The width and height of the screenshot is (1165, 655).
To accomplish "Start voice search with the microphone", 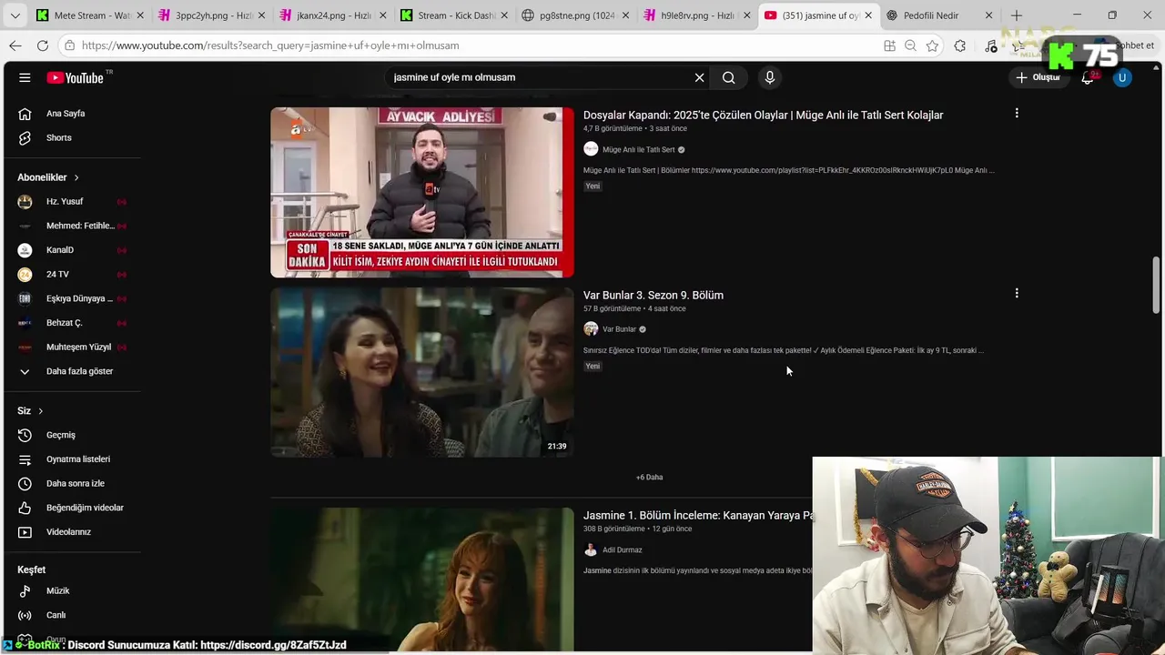I will pyautogui.click(x=770, y=77).
